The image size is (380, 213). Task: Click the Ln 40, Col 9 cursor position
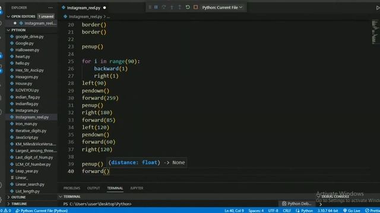point(234,211)
